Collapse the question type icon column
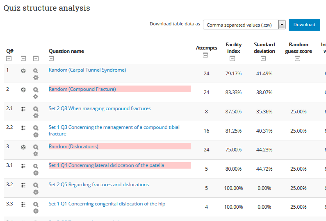Screen dimensions: 326x221 (x=23, y=59)
